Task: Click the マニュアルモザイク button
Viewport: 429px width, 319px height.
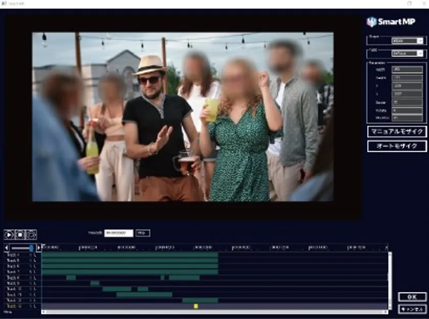Action: pyautogui.click(x=397, y=131)
